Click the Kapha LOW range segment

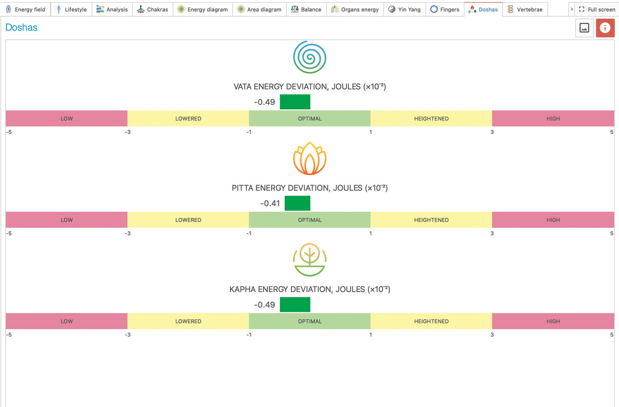pos(66,321)
